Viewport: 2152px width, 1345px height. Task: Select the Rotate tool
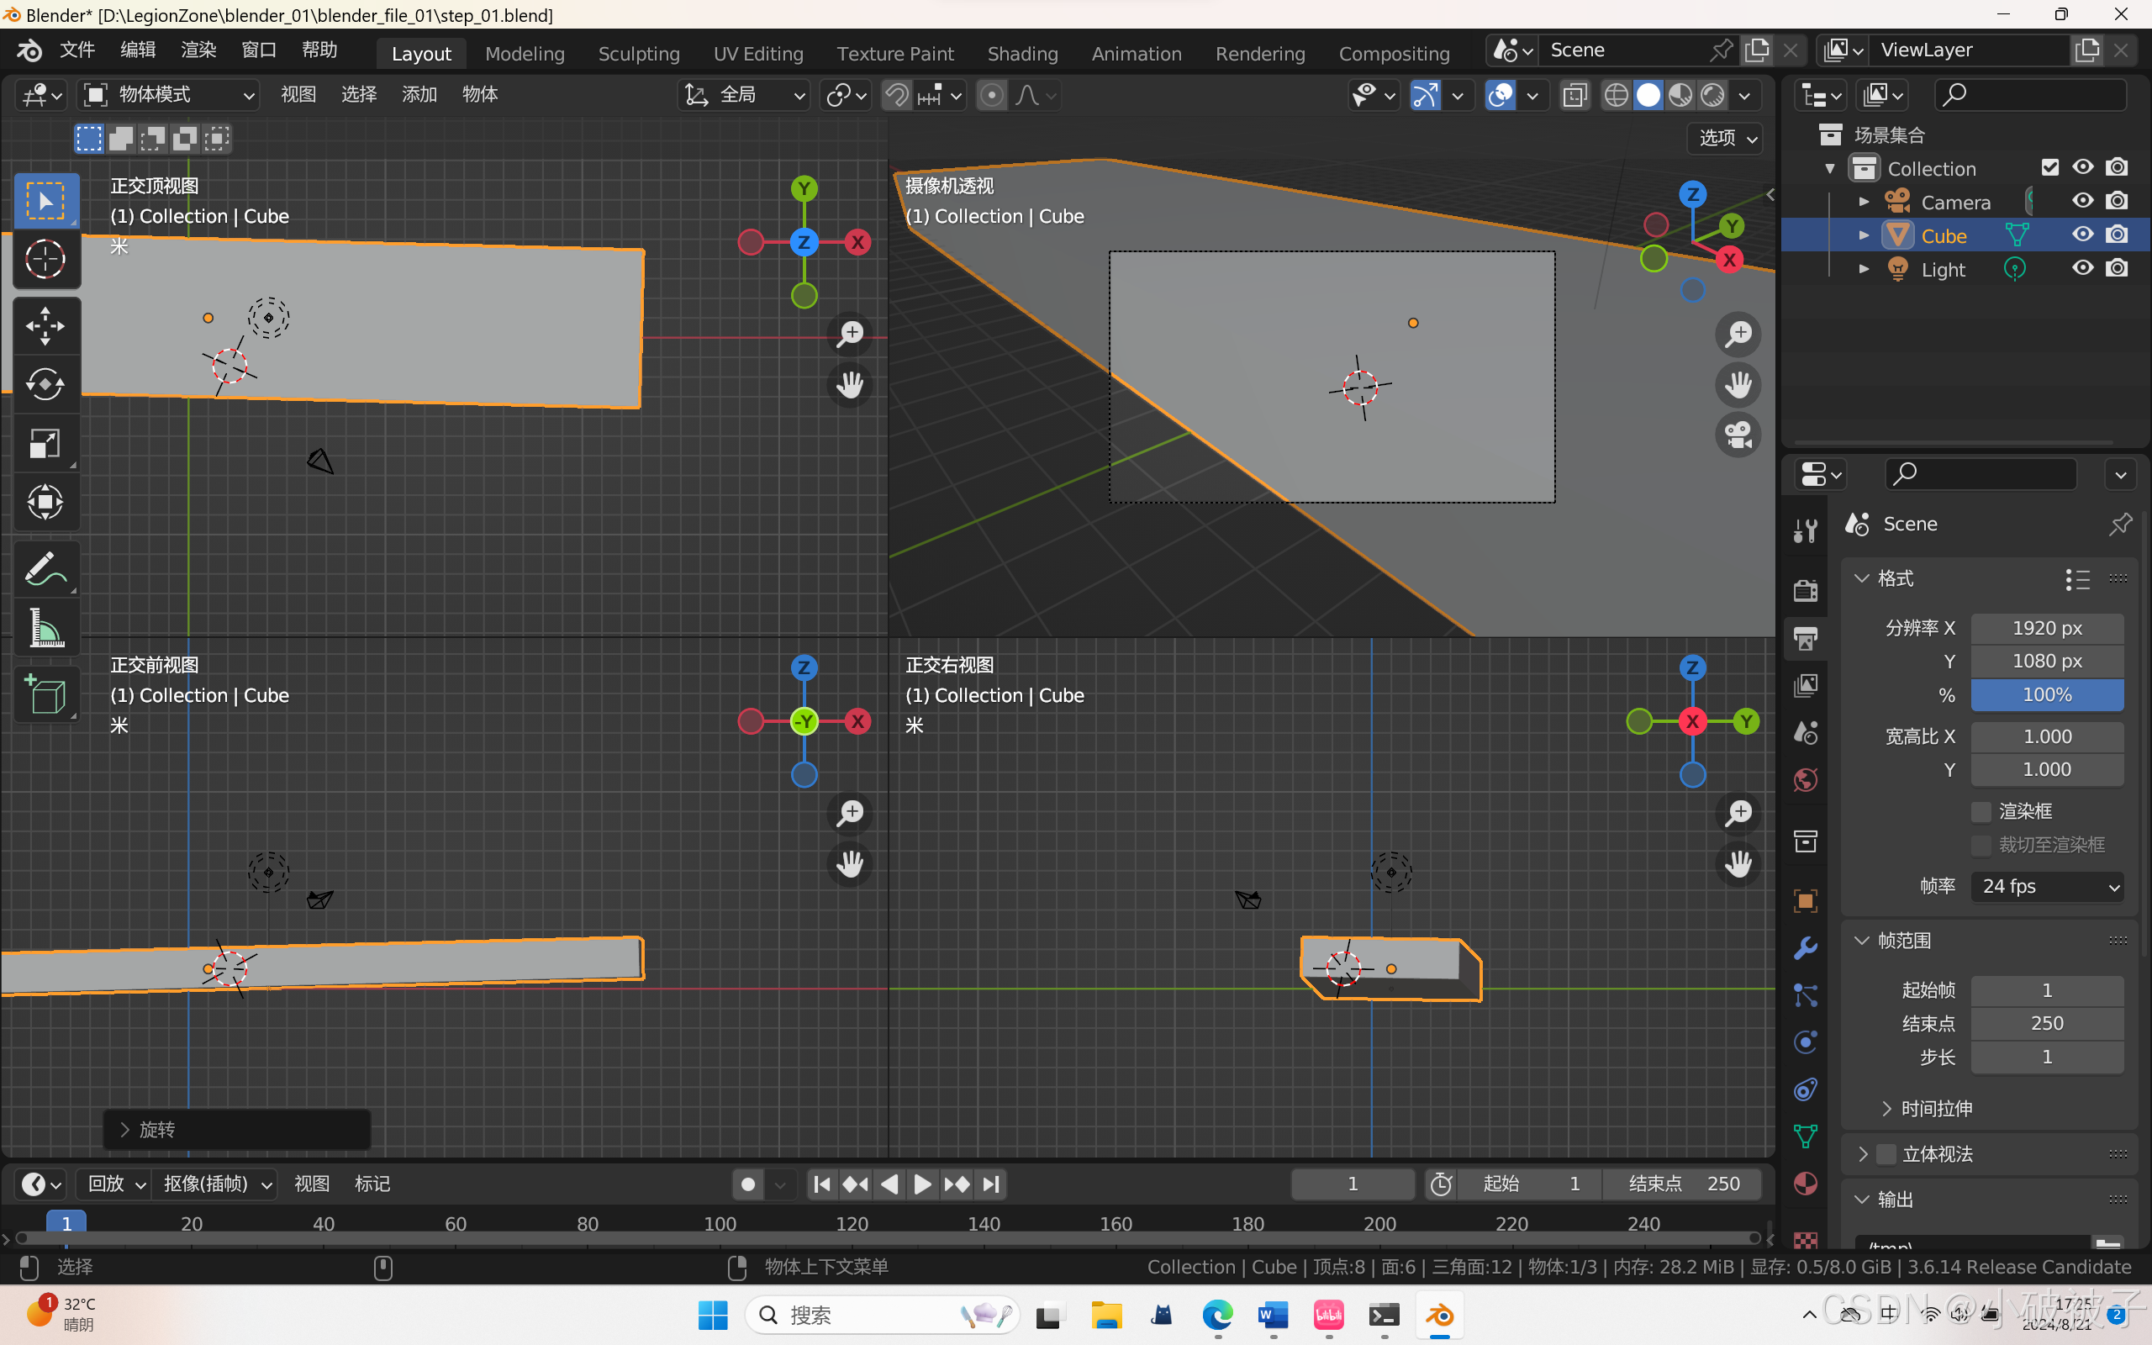(45, 384)
